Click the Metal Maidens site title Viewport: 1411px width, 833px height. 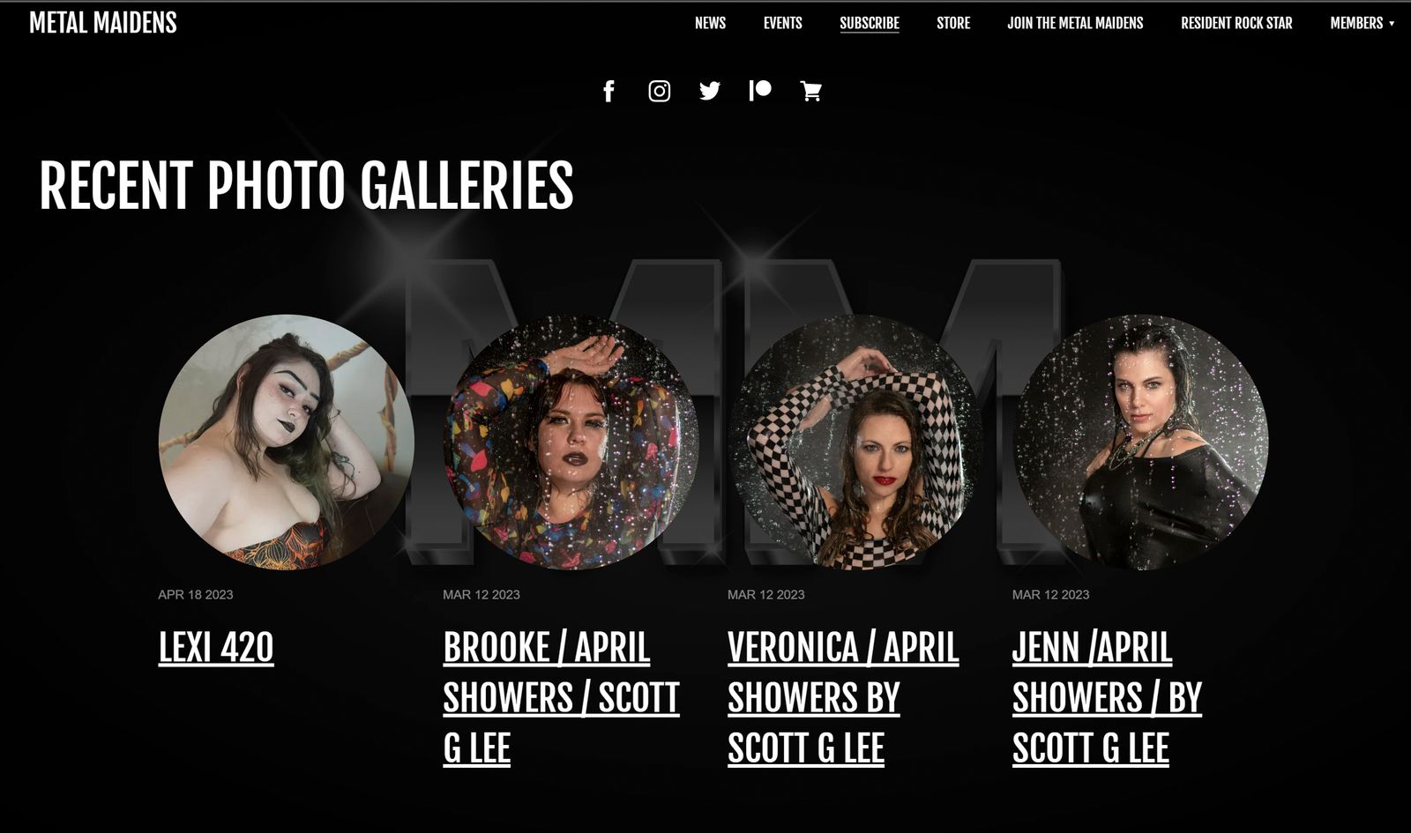point(103,23)
